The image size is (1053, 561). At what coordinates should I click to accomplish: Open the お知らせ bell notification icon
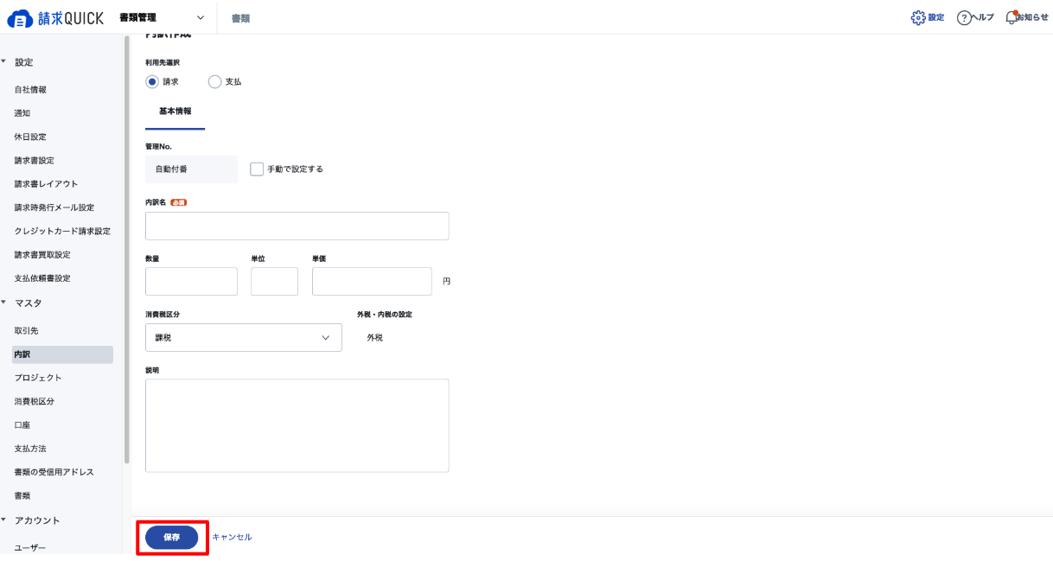[x=1012, y=17]
